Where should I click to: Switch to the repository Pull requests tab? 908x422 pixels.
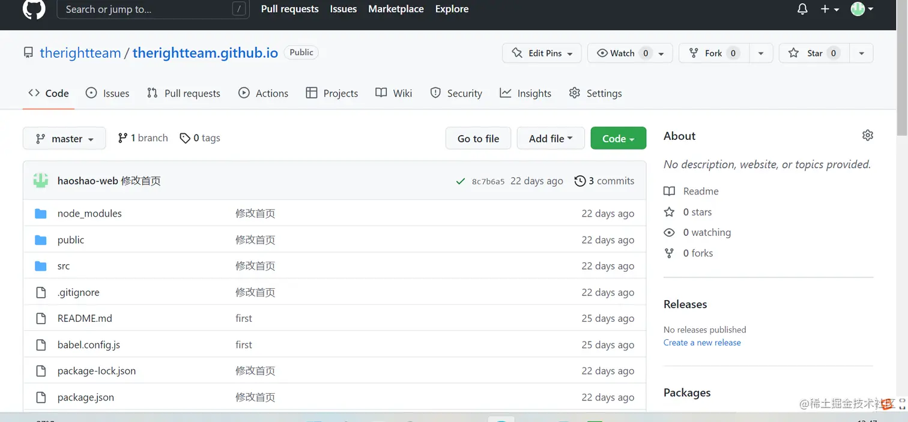[x=184, y=93]
